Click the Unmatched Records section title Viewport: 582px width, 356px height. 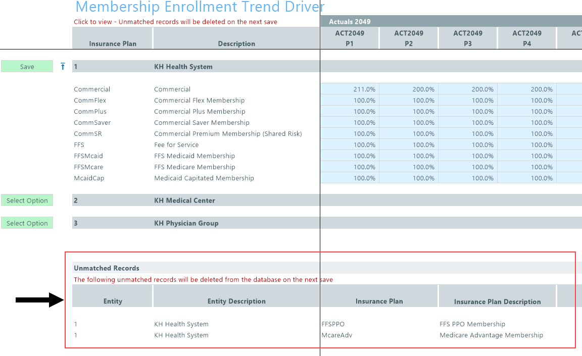(107, 268)
